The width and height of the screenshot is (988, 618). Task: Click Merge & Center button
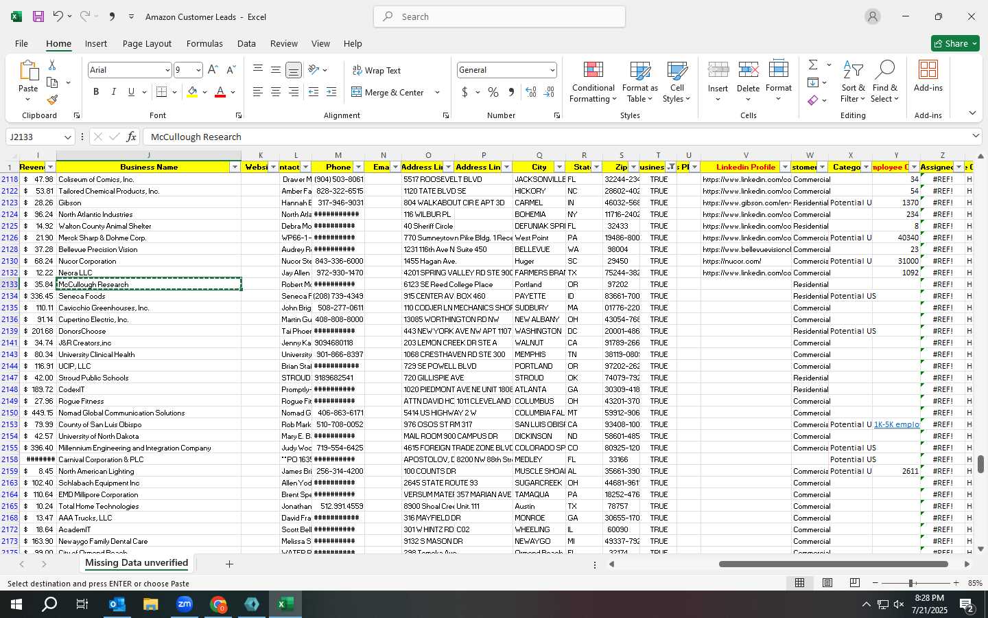(389, 92)
